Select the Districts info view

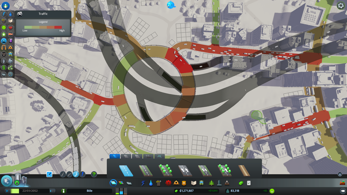pos(4,74)
